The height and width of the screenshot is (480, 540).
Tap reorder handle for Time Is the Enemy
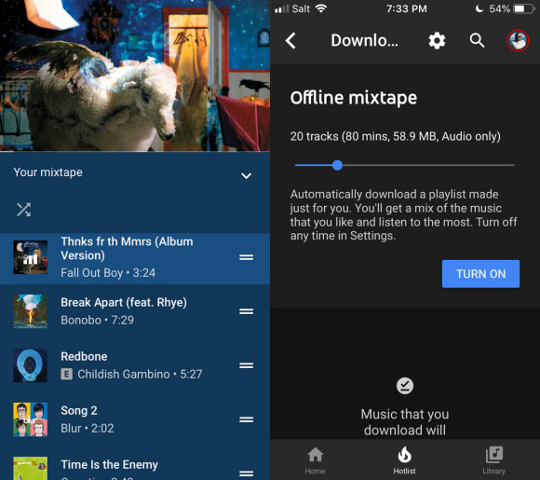(246, 473)
